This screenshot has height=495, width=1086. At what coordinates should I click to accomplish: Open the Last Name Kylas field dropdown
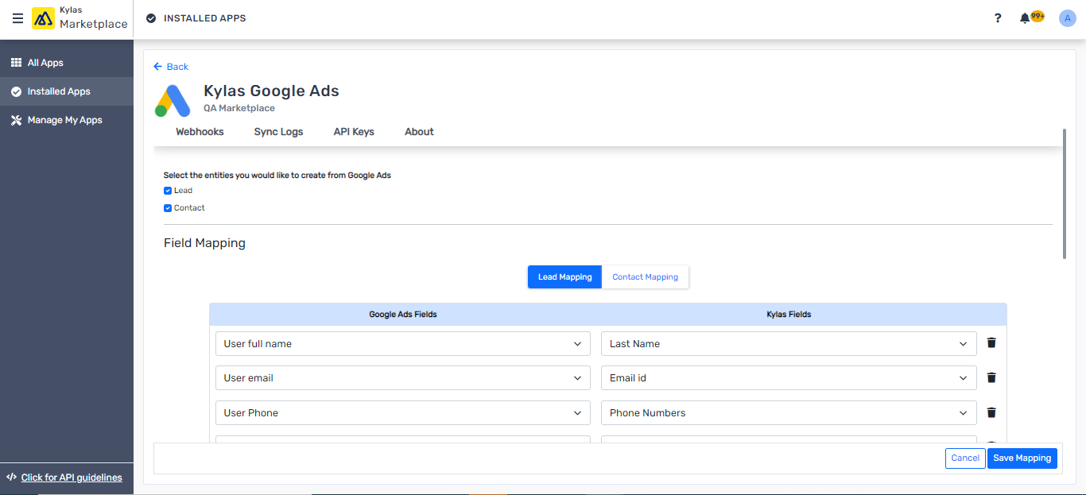pyautogui.click(x=789, y=344)
